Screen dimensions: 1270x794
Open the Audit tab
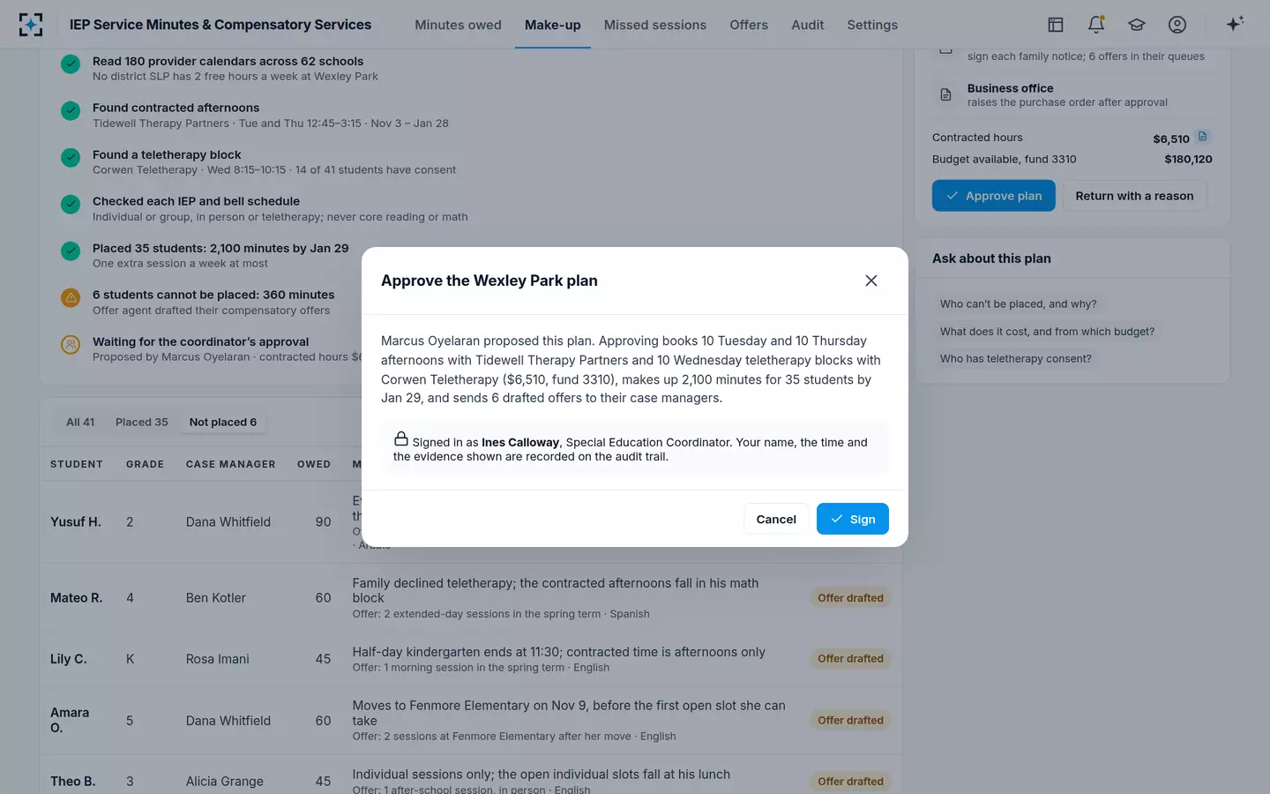pos(808,25)
